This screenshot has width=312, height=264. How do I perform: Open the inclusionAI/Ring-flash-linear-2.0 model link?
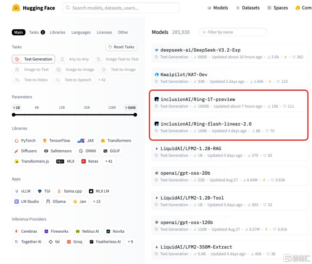[206, 124]
